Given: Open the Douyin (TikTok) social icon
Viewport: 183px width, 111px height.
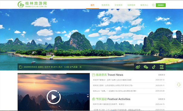Looking at the screenshot, I should coord(154,67).
